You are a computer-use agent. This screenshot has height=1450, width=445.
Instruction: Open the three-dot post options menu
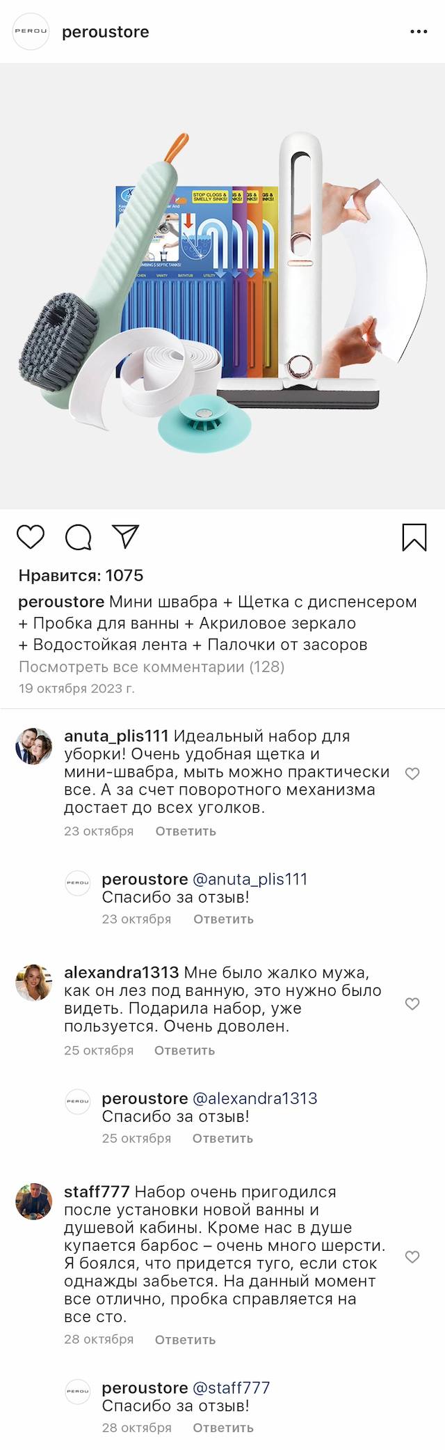click(419, 32)
